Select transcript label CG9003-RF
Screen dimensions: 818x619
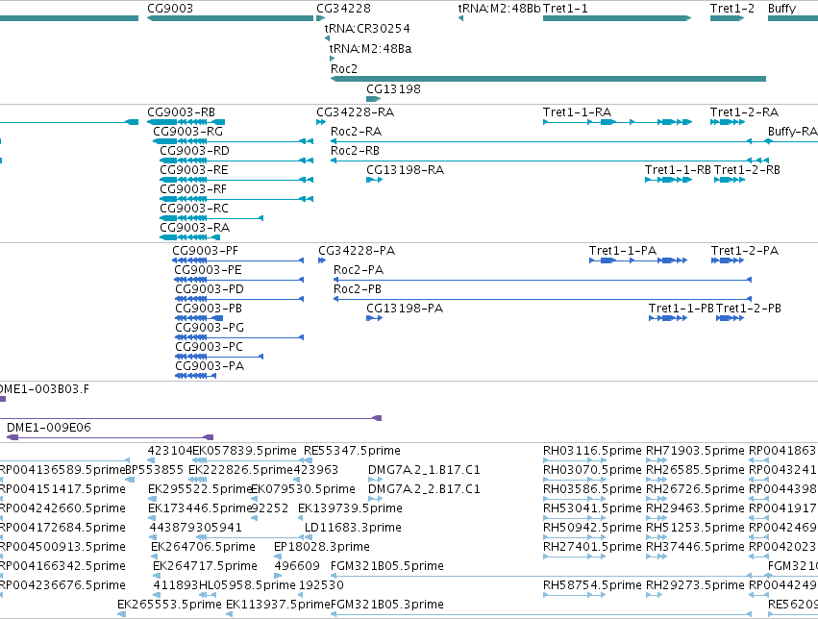pyautogui.click(x=193, y=189)
